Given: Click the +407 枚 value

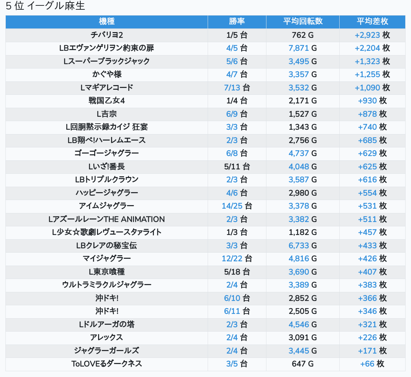Looking at the screenshot, I should pyautogui.click(x=372, y=272).
